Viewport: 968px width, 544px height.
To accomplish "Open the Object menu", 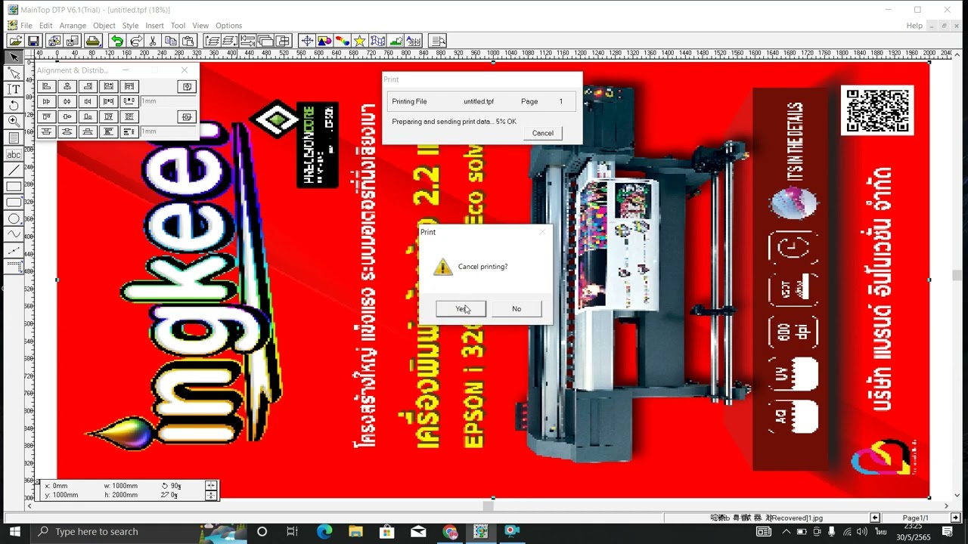I will pos(104,26).
